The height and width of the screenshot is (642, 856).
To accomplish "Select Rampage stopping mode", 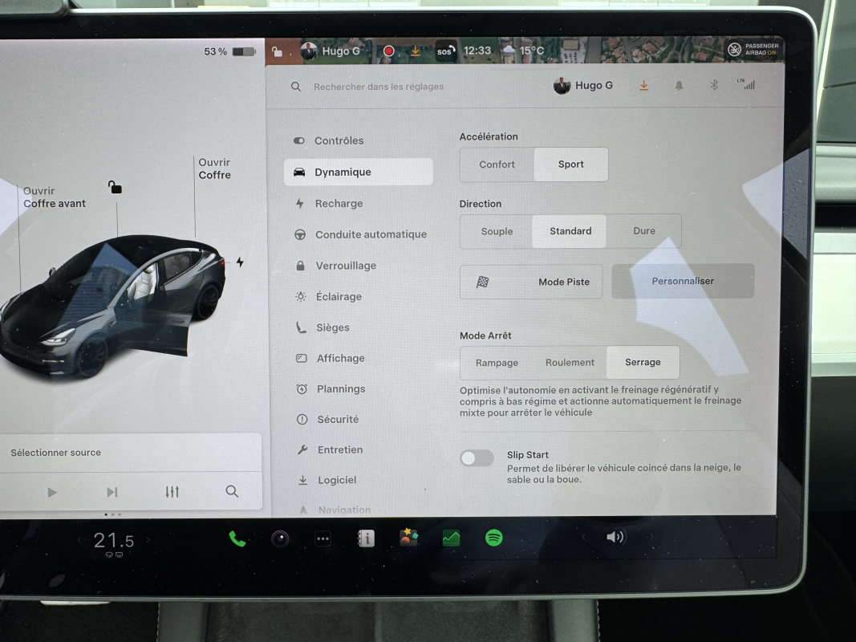I will pyautogui.click(x=497, y=363).
